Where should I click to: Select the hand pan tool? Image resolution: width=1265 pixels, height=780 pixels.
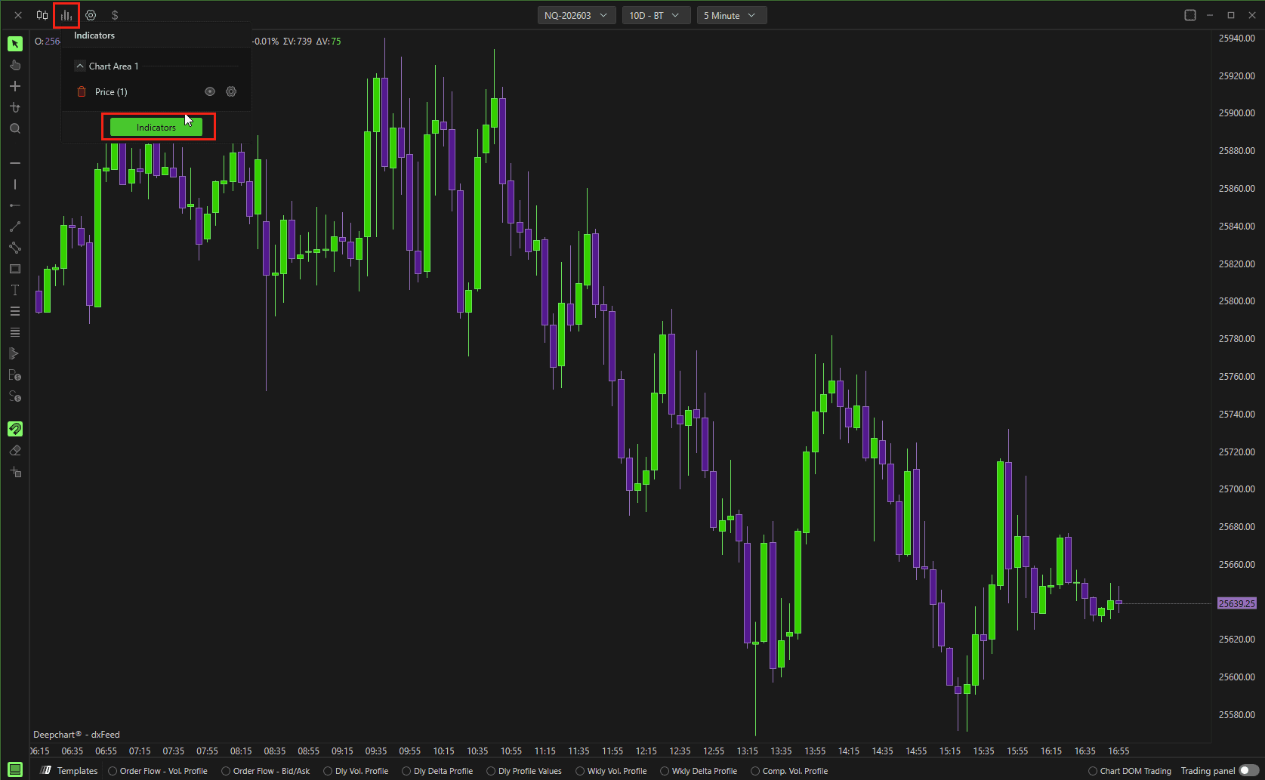15,65
